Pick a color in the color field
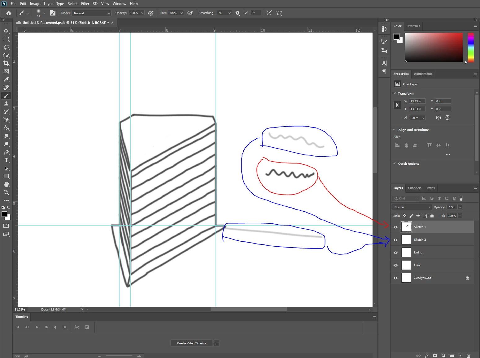Image resolution: width=480 pixels, height=358 pixels. click(x=434, y=48)
